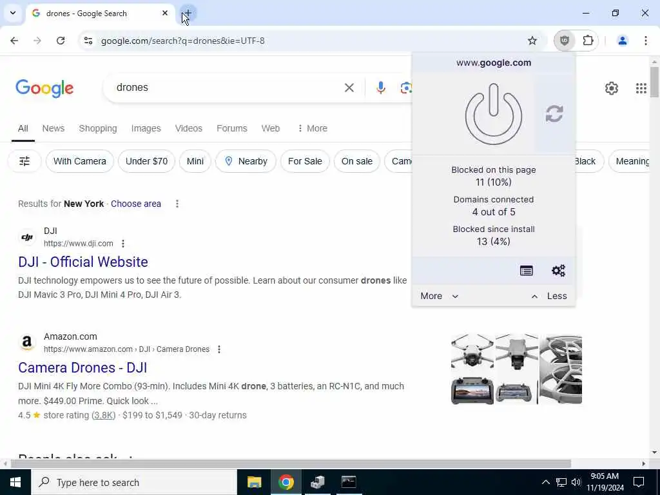
Task: Open Google quick settings gear
Action: [611, 88]
